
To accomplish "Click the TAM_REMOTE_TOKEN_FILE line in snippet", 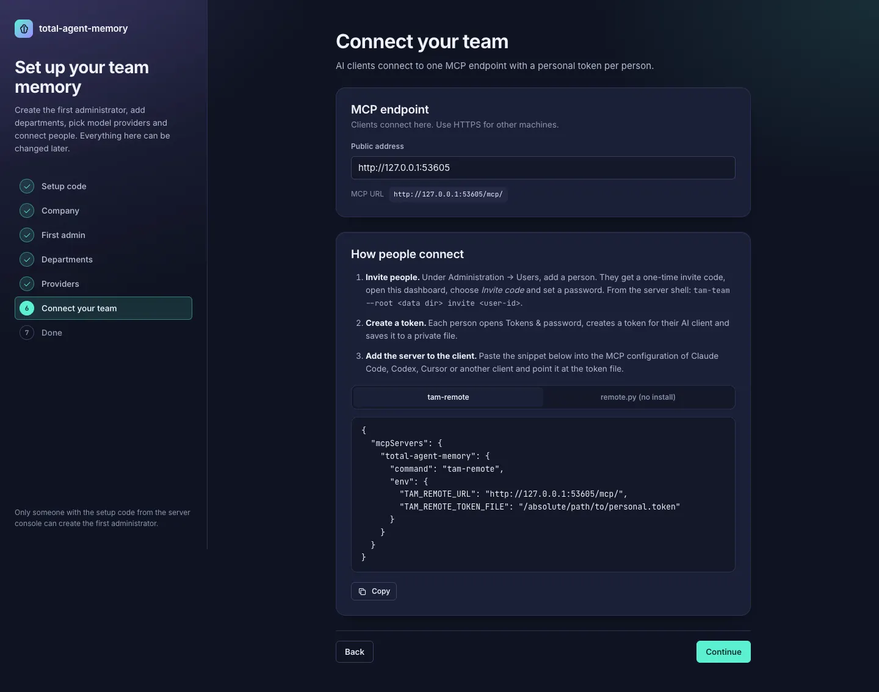I will pyautogui.click(x=540, y=507).
